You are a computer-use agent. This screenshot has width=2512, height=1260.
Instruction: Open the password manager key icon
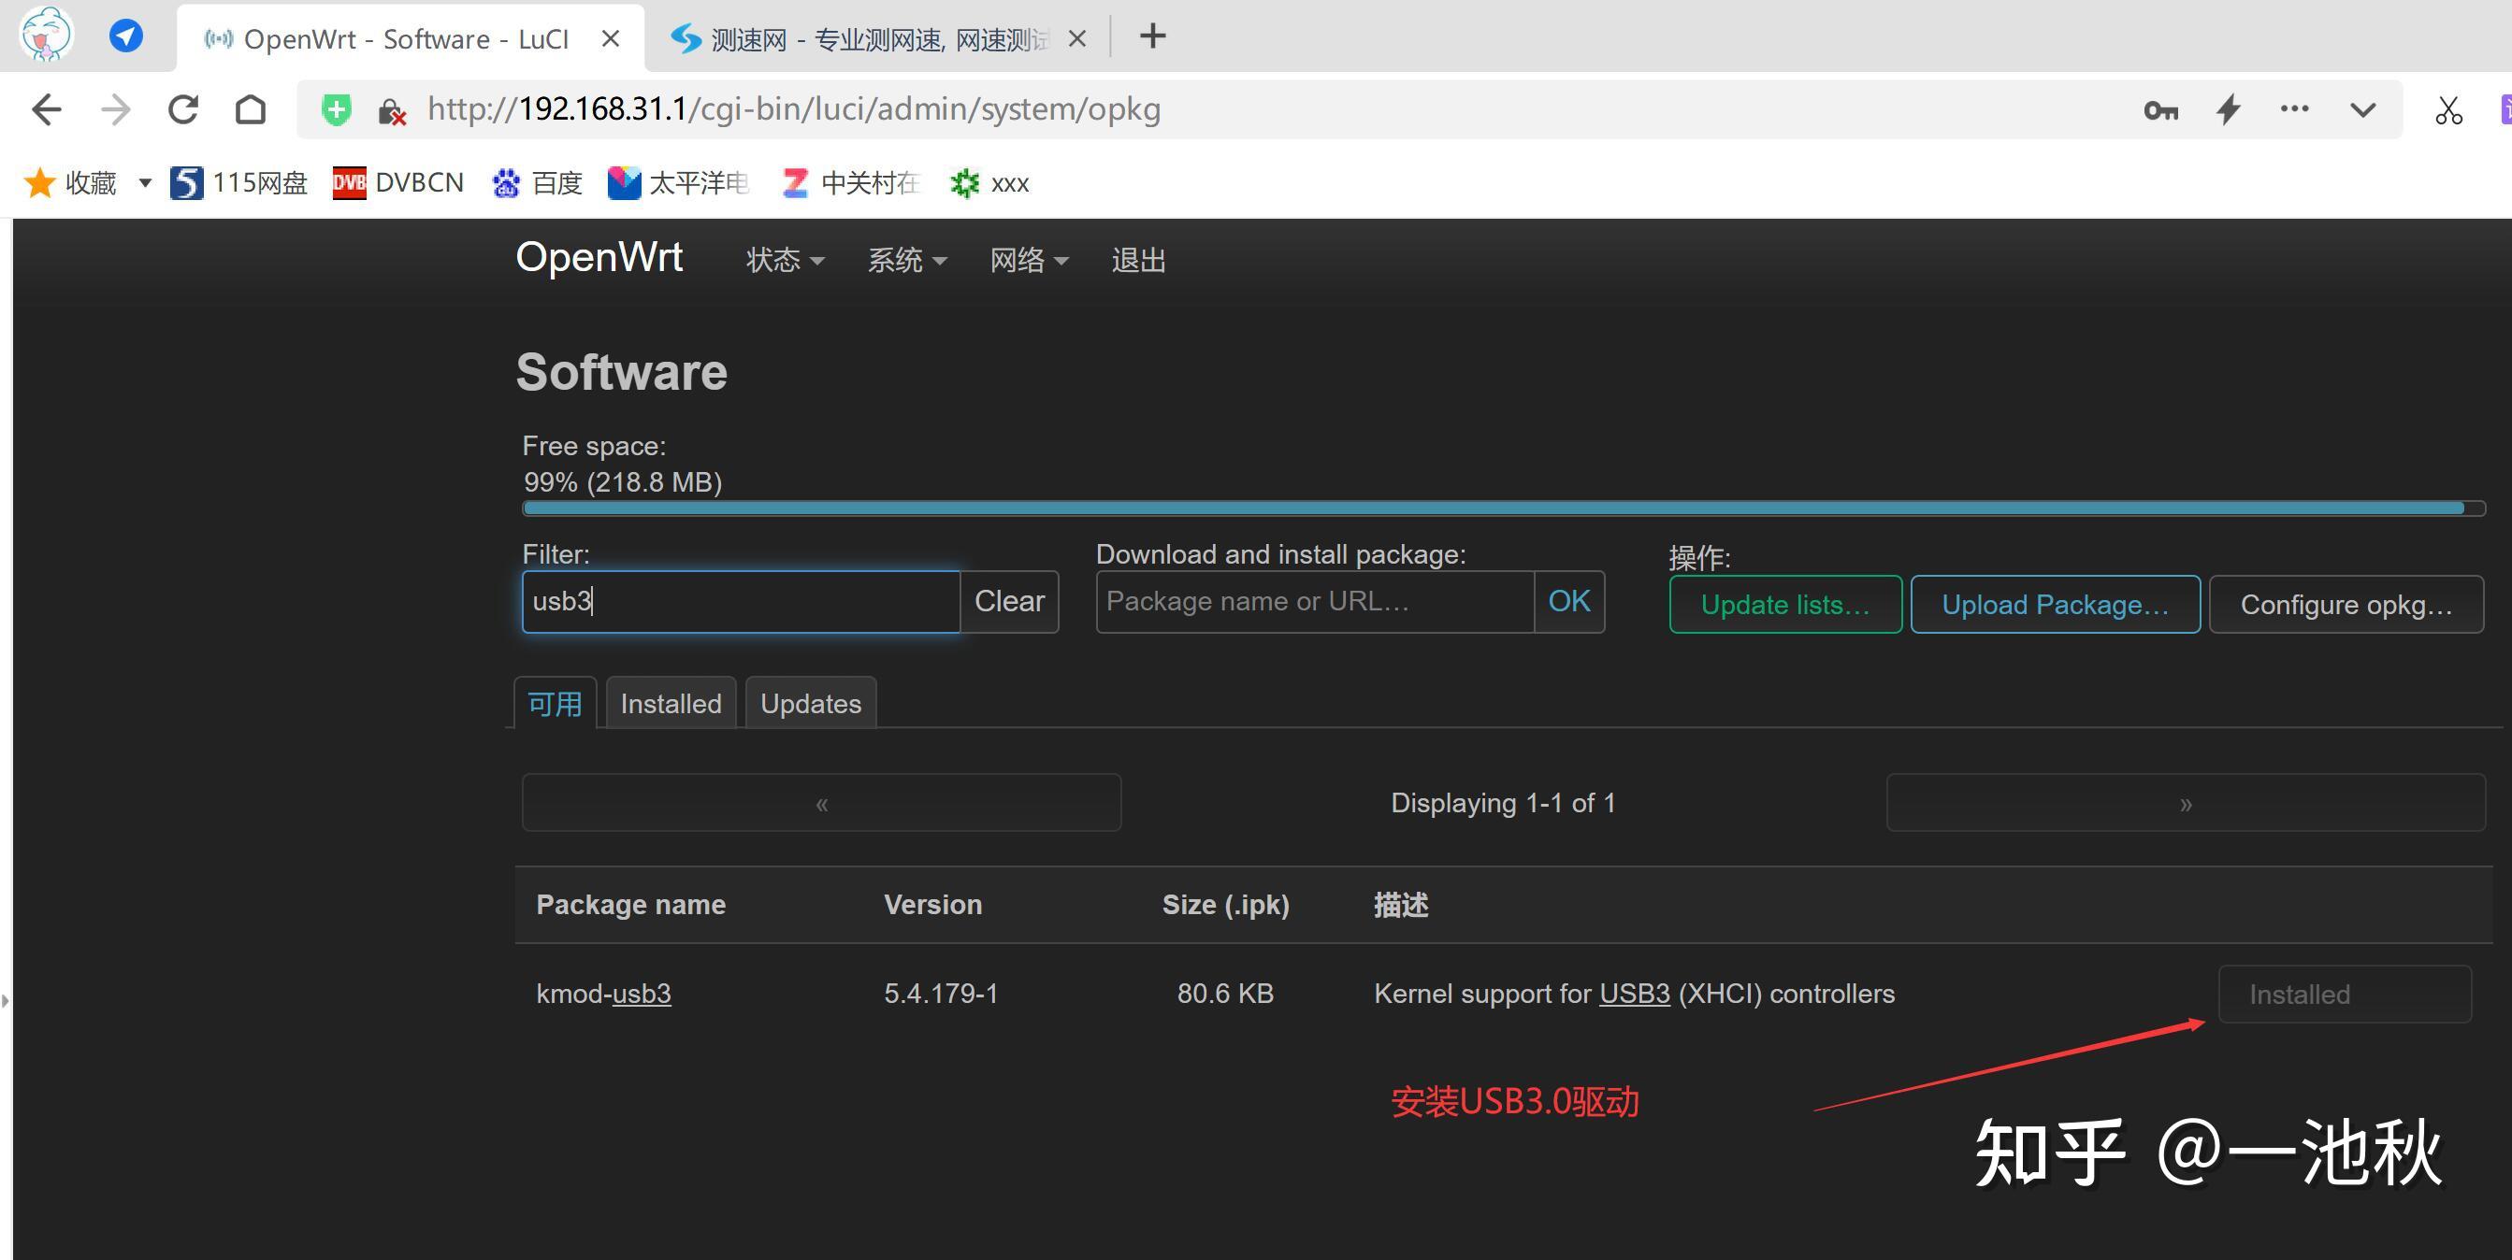point(2160,109)
